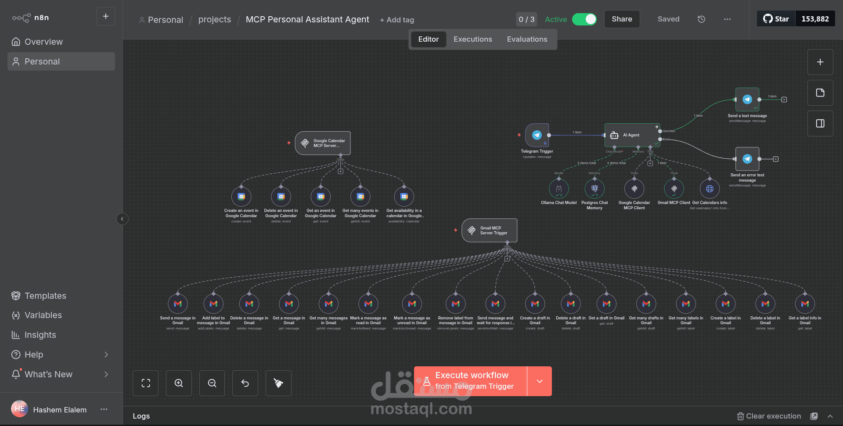Expand the What's New submenu
The height and width of the screenshot is (426, 843).
click(x=106, y=374)
